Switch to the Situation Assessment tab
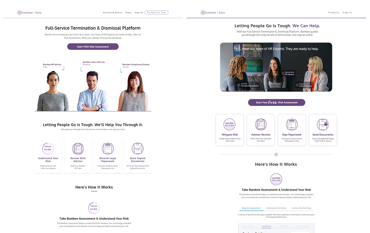370x233 pixels. (251, 208)
